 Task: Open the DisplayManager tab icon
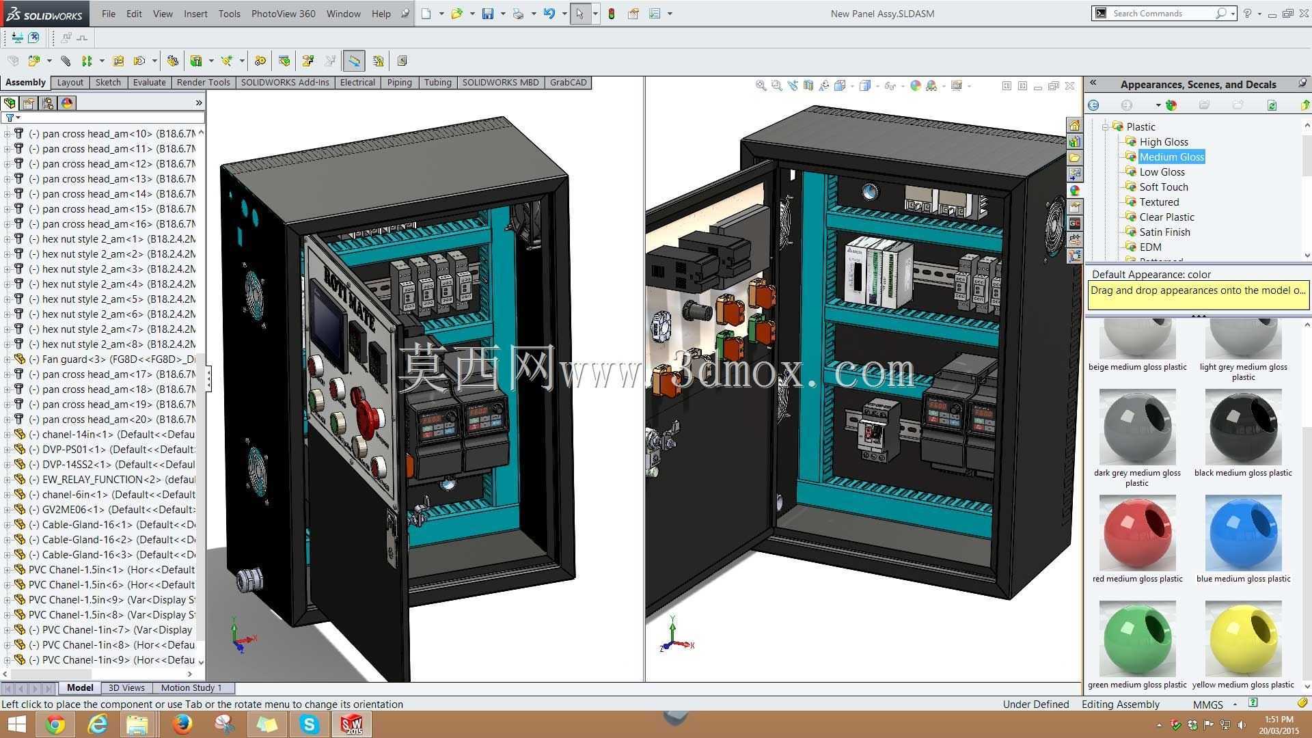pyautogui.click(x=67, y=103)
